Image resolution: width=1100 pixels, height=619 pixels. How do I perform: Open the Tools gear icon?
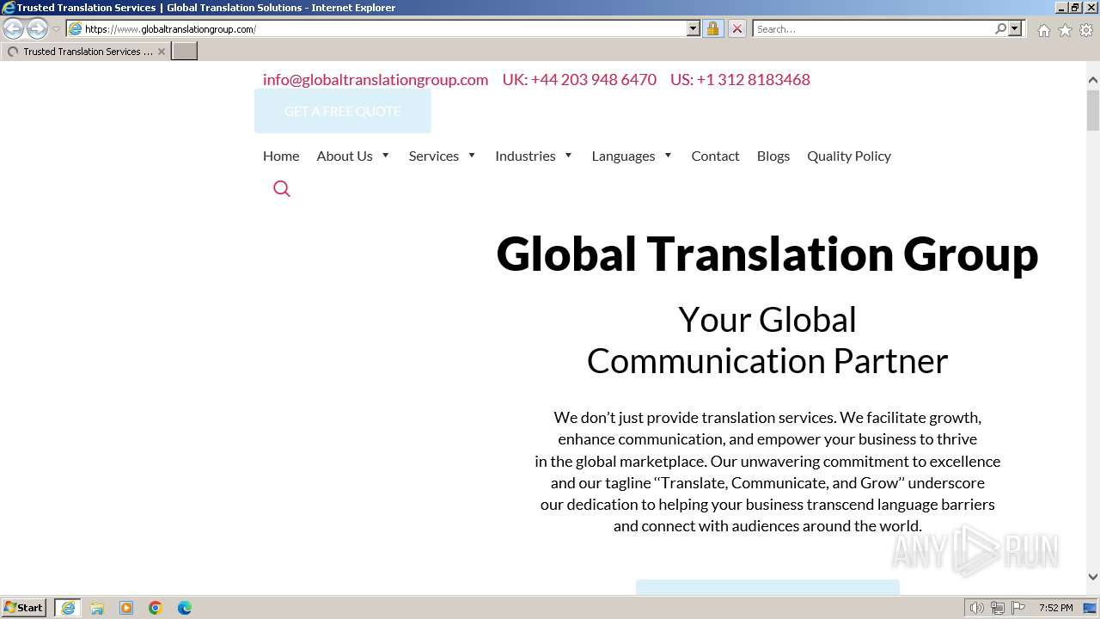1086,30
